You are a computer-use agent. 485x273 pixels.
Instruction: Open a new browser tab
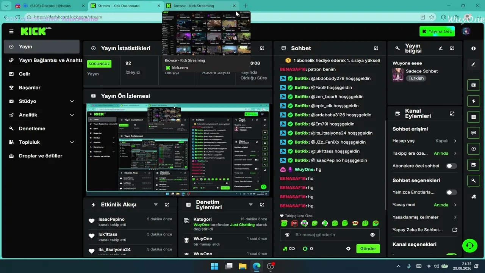click(246, 6)
